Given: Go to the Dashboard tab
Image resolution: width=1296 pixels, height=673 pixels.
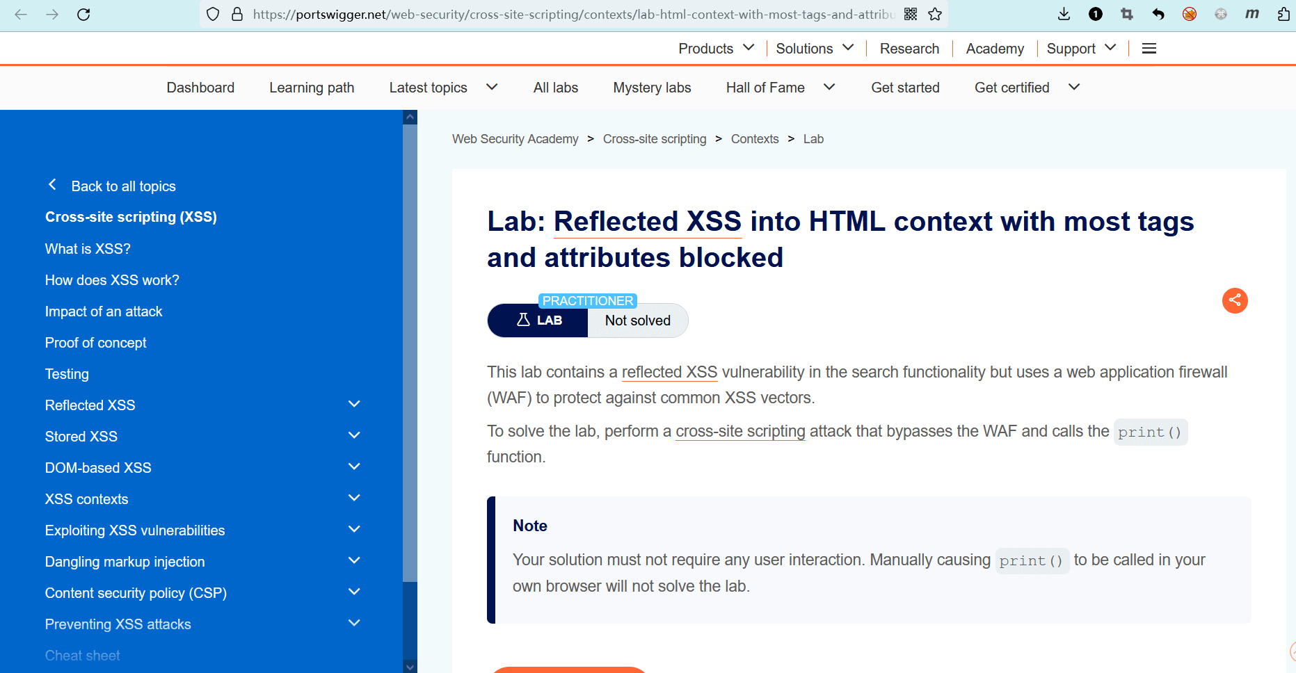Looking at the screenshot, I should coord(200,88).
